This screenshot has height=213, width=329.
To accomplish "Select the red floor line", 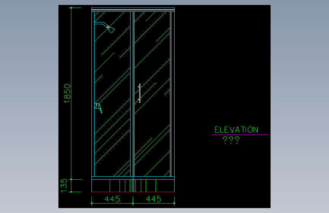I will (x=133, y=192).
